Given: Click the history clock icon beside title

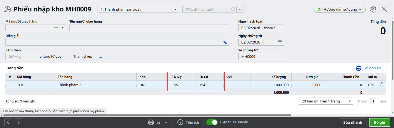Looking at the screenshot, I should click(x=7, y=9).
